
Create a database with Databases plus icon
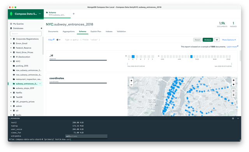point(42,28)
